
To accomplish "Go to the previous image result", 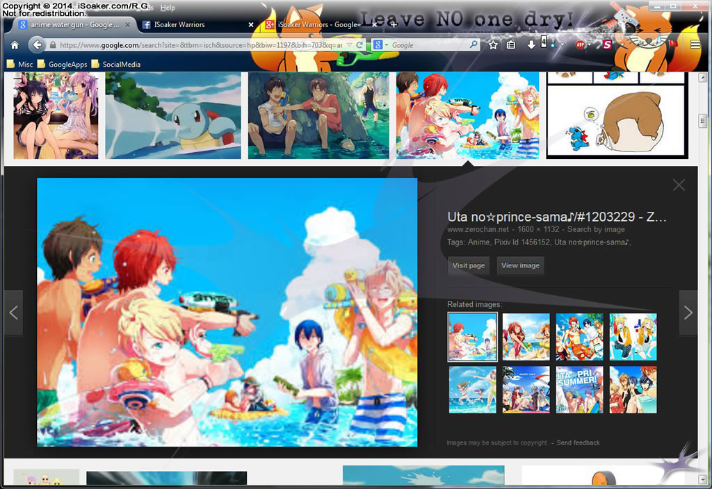I will click(x=14, y=313).
